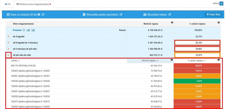The width and height of the screenshot is (226, 109).
Task: Expand the 'do 8 tygodni' row
Action: pyautogui.click(x=8, y=36)
